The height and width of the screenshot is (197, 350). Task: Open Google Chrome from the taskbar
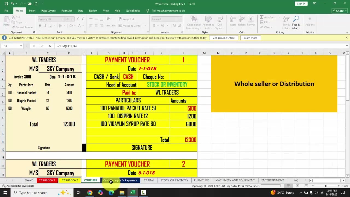(90, 193)
